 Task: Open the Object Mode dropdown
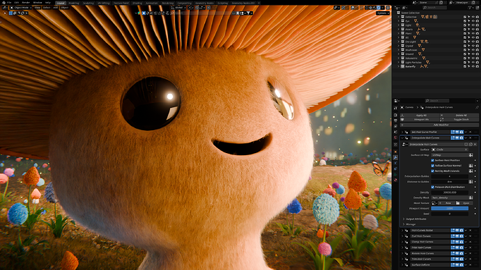click(20, 8)
